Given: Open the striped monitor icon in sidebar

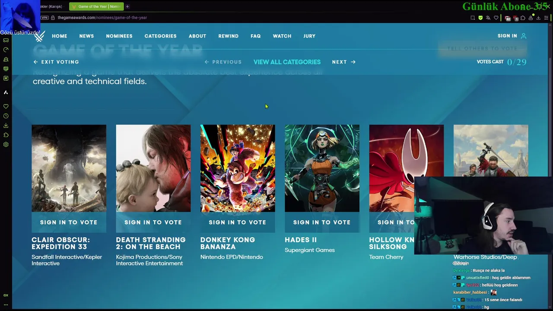Looking at the screenshot, I should (6, 69).
